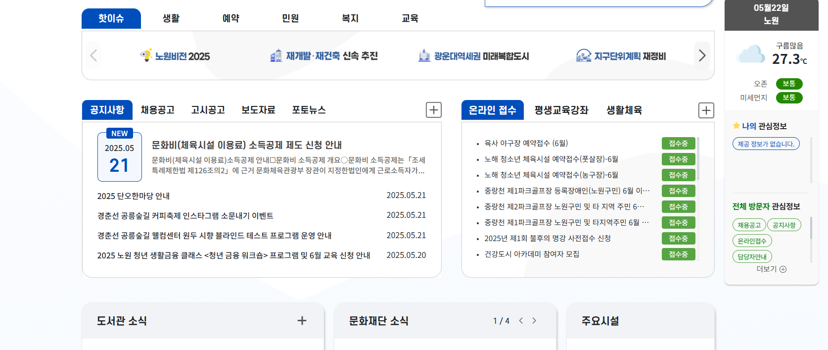
Task: Switch to the 공지사항 tab
Action: pyautogui.click(x=107, y=110)
